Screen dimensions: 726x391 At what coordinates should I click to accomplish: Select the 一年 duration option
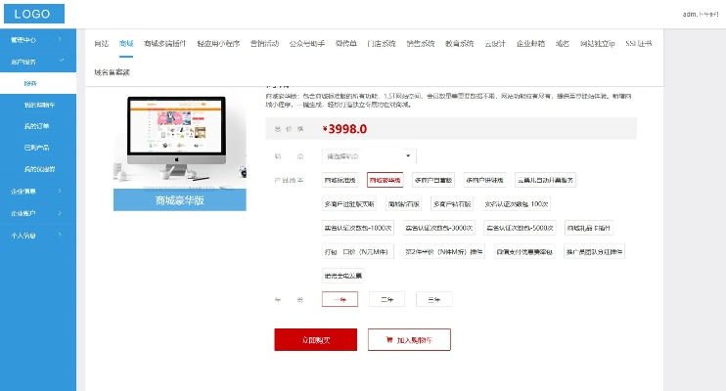pyautogui.click(x=341, y=299)
